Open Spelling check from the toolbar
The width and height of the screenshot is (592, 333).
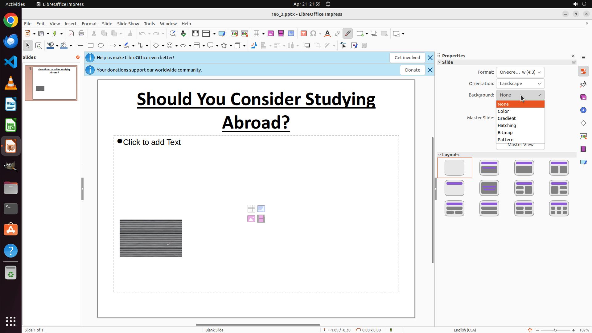[x=183, y=34]
